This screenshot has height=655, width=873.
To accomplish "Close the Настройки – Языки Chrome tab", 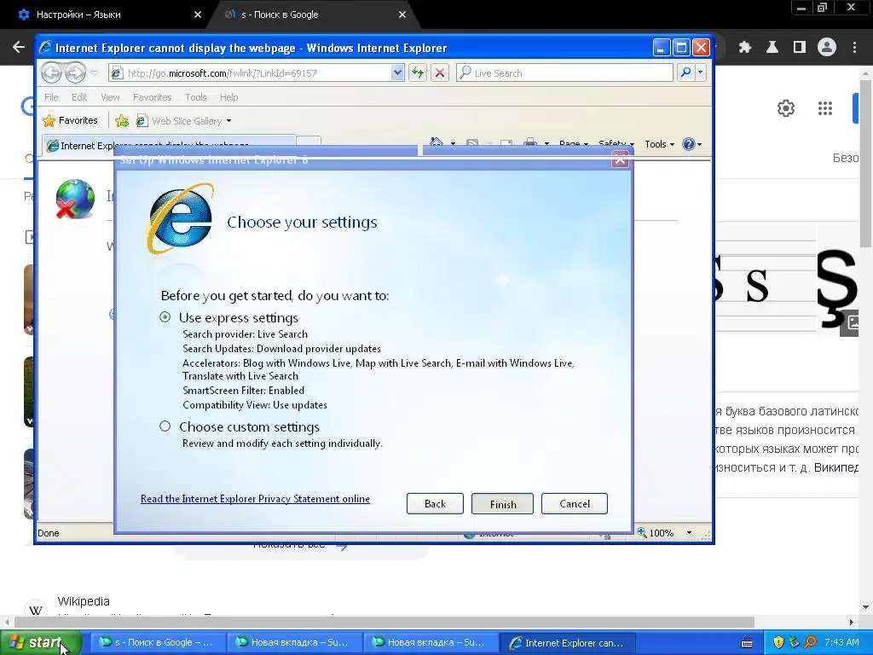I will [x=198, y=14].
